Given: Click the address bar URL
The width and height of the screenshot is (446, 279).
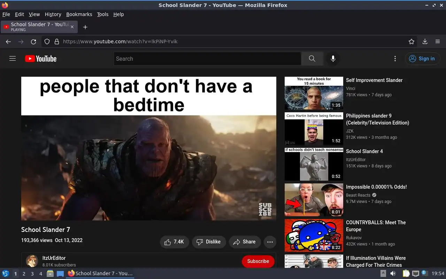Looking at the screenshot, I should click(x=120, y=42).
